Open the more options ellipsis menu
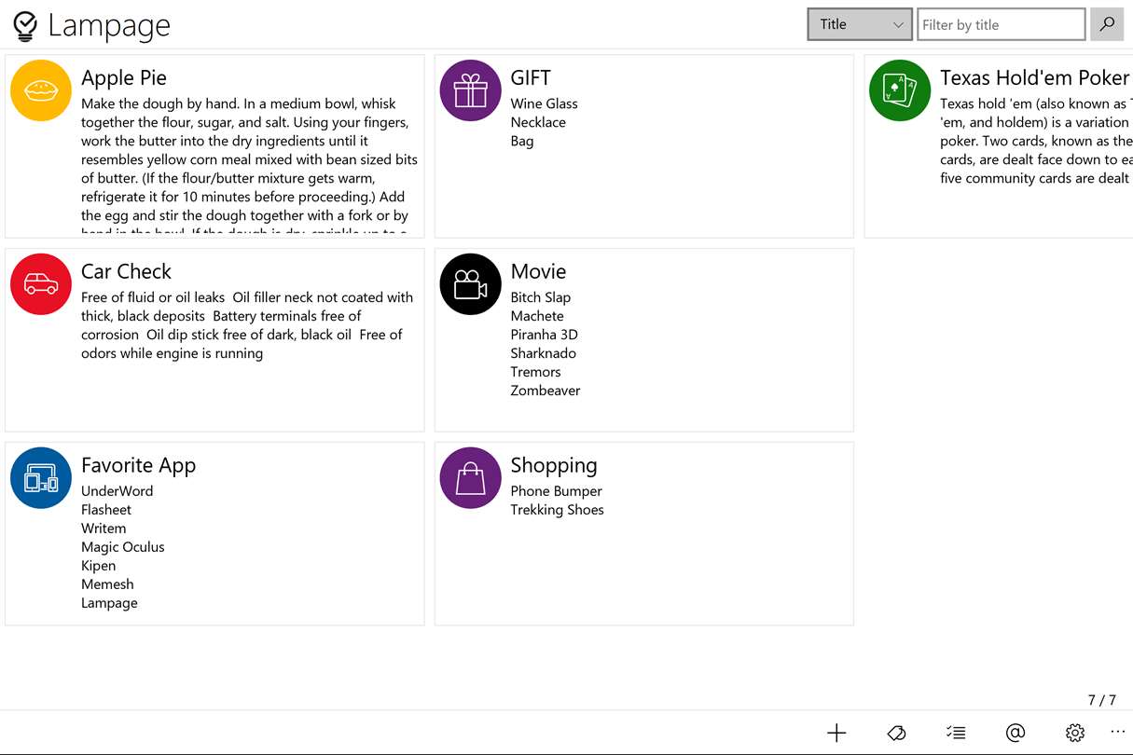 tap(1118, 732)
